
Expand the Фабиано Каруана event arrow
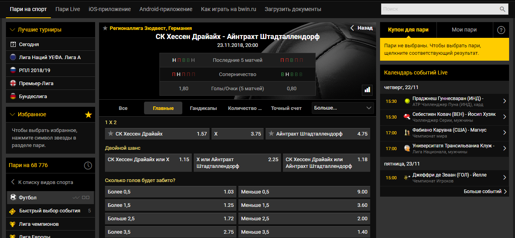pos(505,133)
